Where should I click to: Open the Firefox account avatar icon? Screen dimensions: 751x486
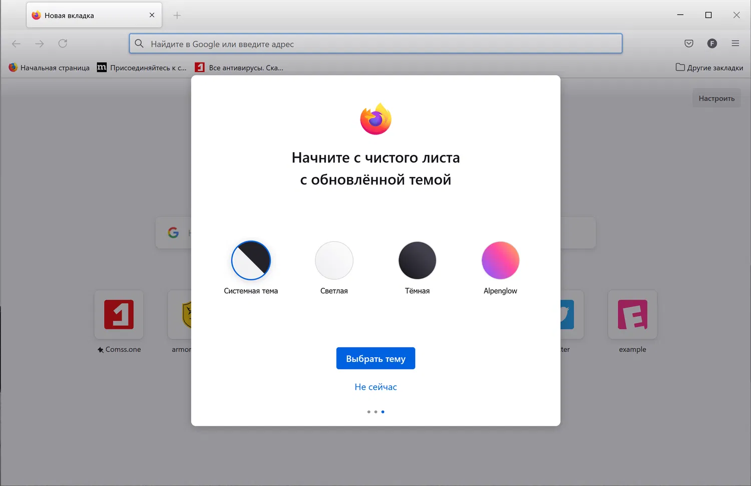[x=712, y=44]
